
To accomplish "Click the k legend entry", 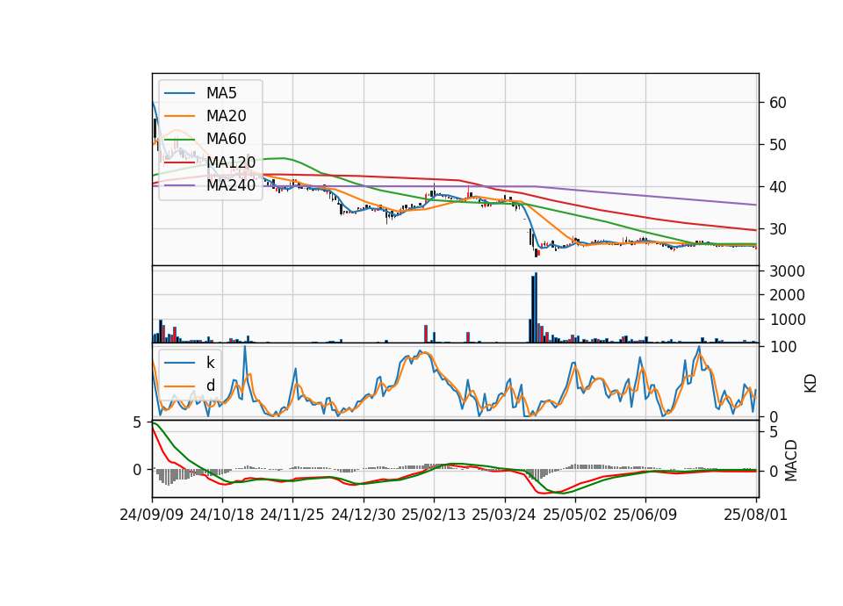I will click(x=190, y=363).
